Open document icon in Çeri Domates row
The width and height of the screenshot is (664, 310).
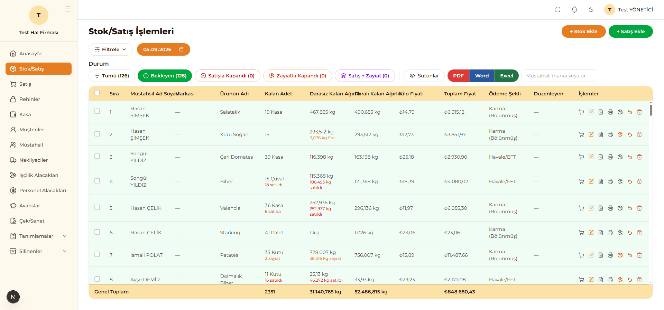click(x=601, y=157)
